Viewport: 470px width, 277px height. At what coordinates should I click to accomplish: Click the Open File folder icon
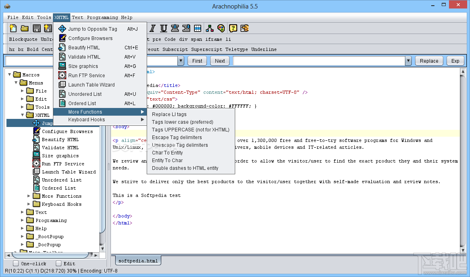pos(25,28)
